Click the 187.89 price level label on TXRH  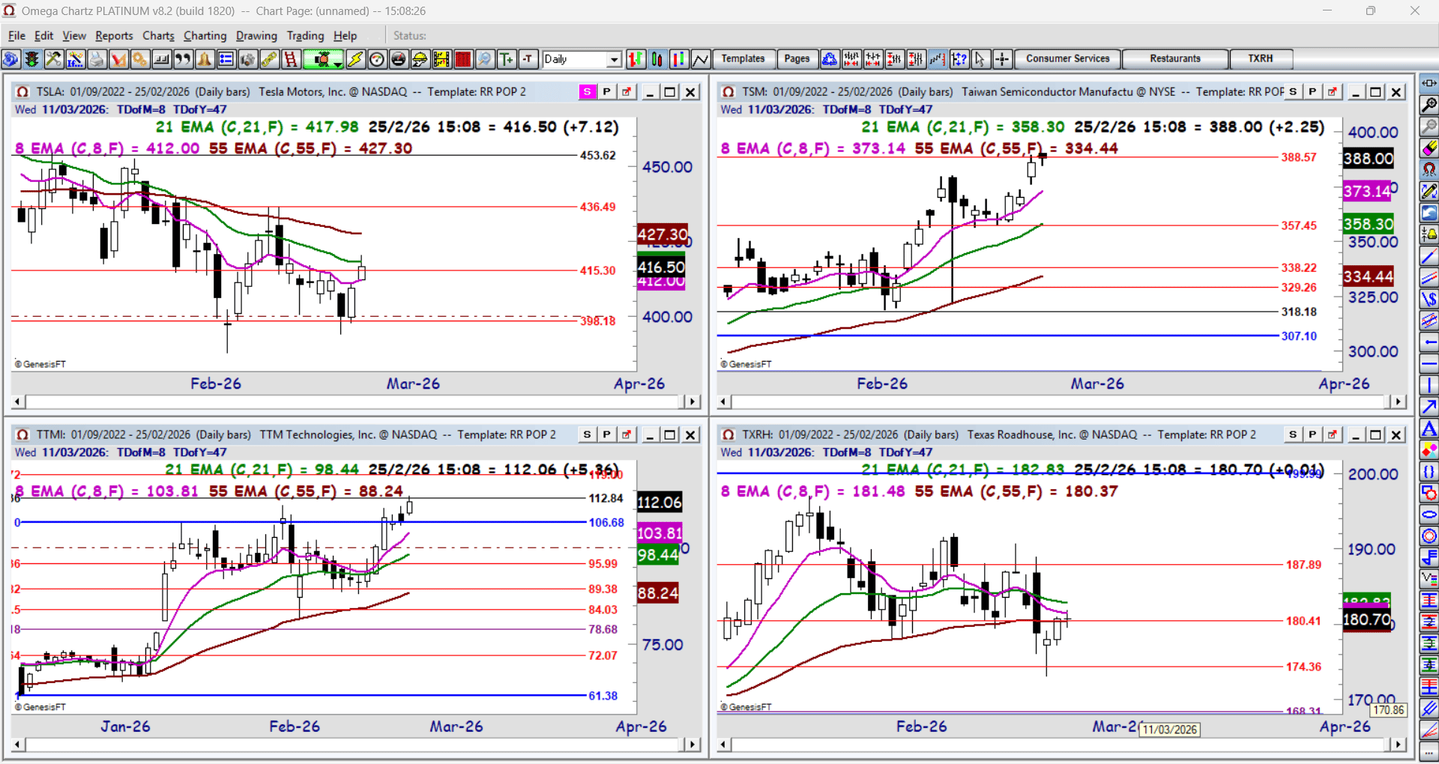tap(1303, 565)
